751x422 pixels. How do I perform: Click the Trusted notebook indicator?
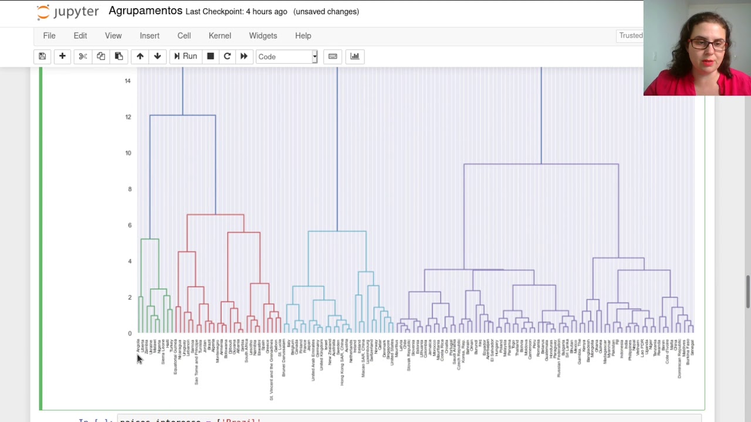(x=631, y=36)
